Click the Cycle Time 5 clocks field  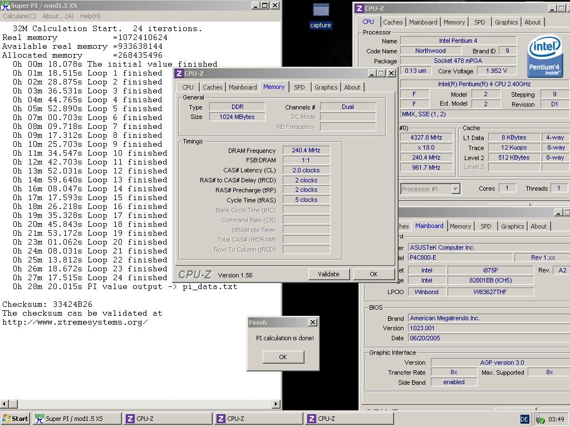click(306, 200)
